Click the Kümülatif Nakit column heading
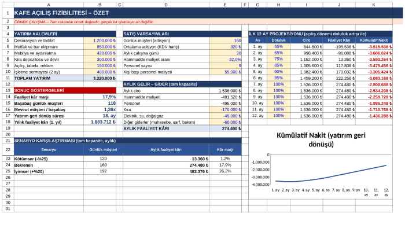 (x=374, y=40)
